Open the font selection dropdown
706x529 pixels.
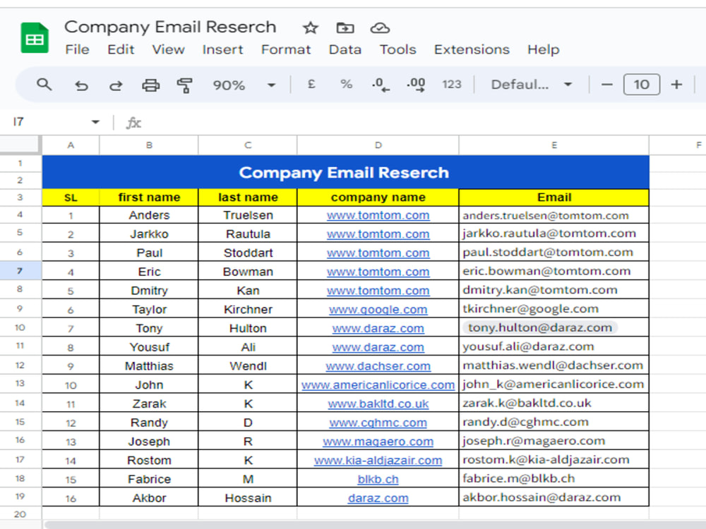click(x=529, y=84)
